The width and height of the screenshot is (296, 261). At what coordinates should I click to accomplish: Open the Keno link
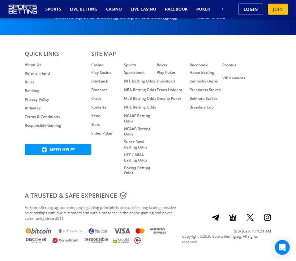(x=96, y=116)
